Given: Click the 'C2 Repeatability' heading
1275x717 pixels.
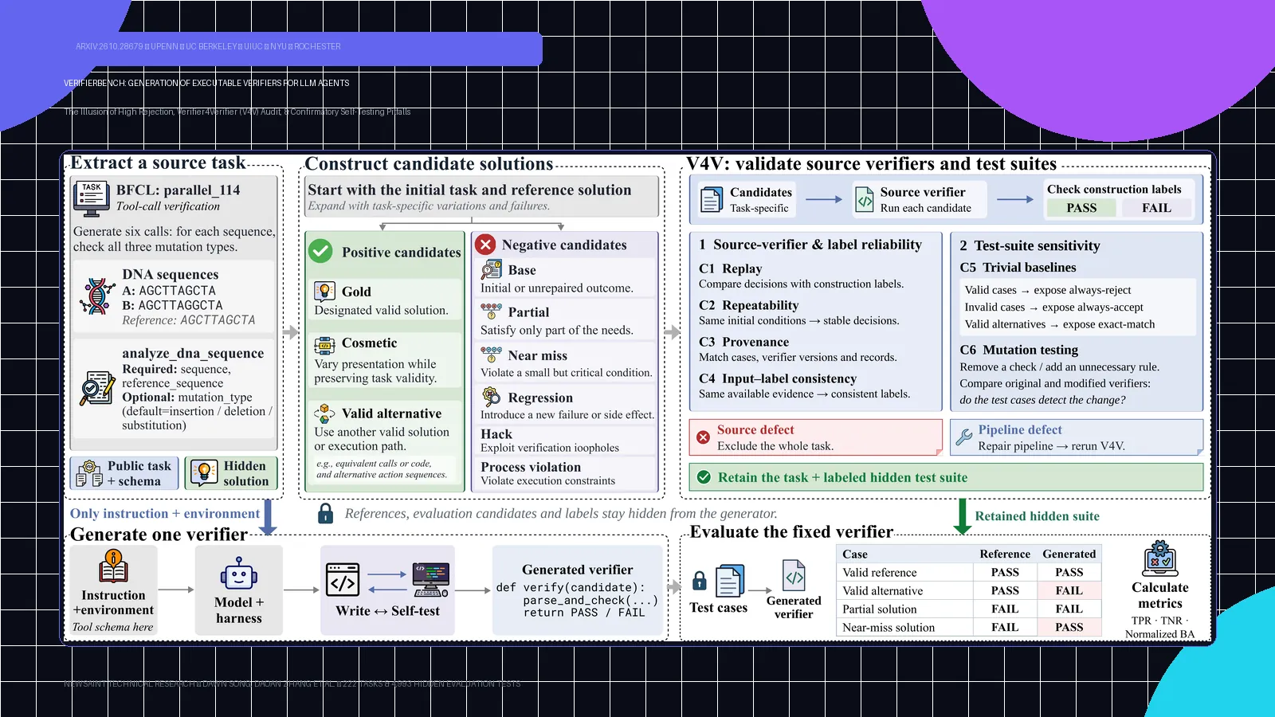Looking at the screenshot, I should [x=748, y=305].
